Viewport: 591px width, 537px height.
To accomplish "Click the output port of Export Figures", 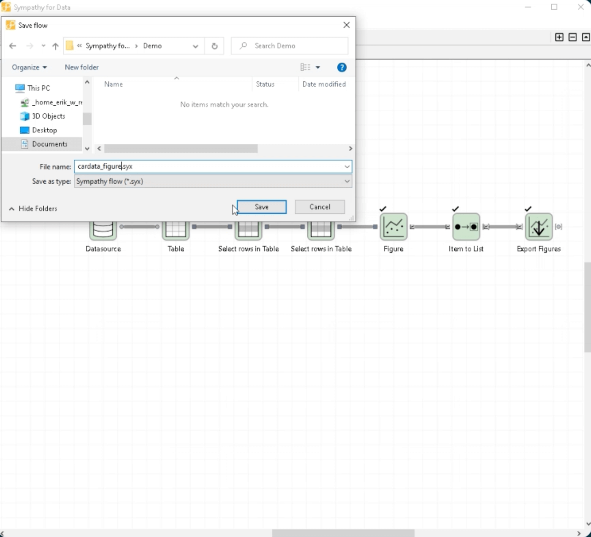I will tap(558, 227).
